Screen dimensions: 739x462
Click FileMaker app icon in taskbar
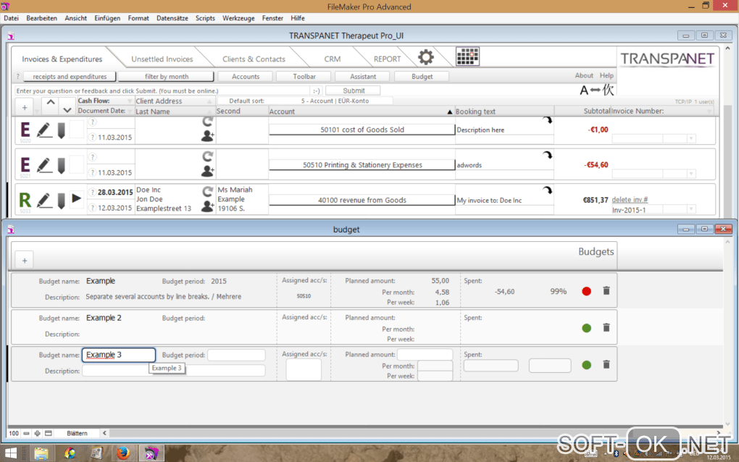point(151,453)
